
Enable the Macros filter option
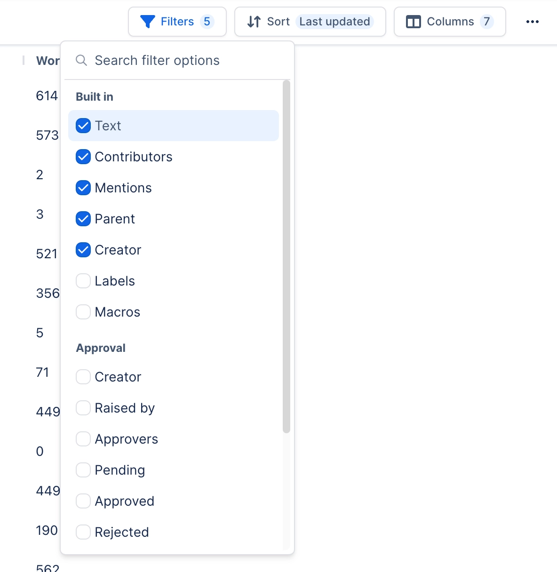[x=83, y=312]
